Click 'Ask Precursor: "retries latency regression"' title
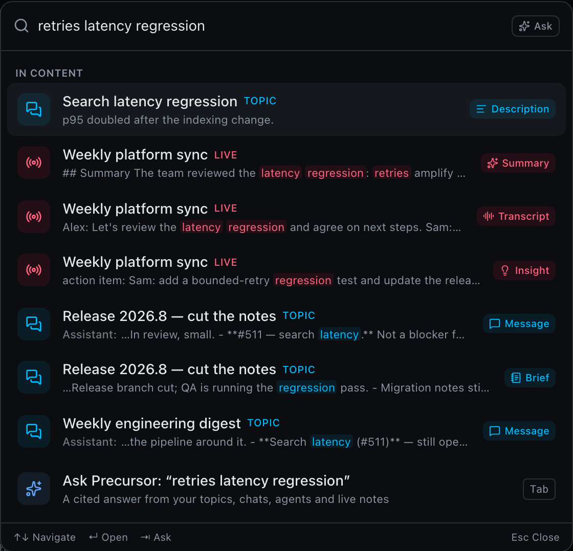Image resolution: width=573 pixels, height=551 pixels. point(206,481)
